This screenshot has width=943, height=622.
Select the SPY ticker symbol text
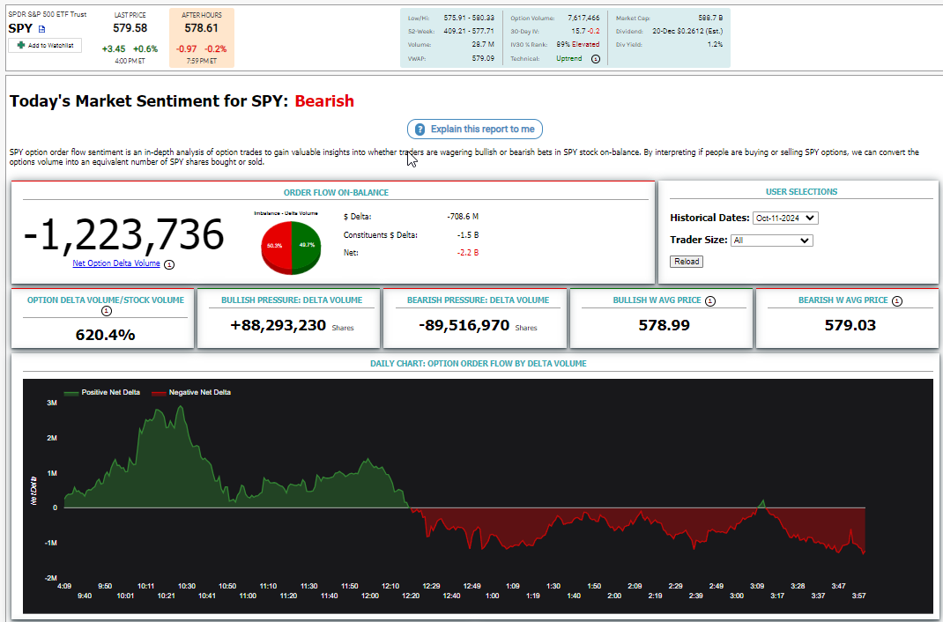click(20, 28)
